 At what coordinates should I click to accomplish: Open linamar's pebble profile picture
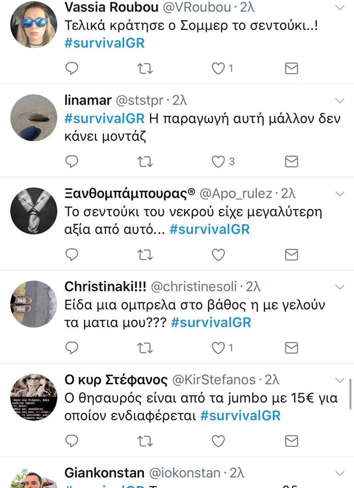tap(34, 117)
